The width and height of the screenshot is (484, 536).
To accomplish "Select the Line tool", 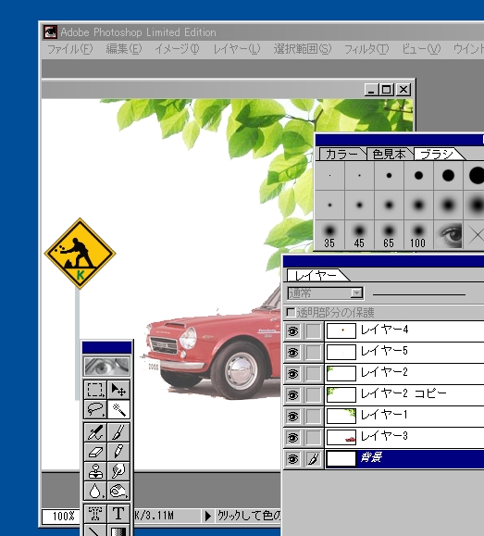I will coord(94,530).
